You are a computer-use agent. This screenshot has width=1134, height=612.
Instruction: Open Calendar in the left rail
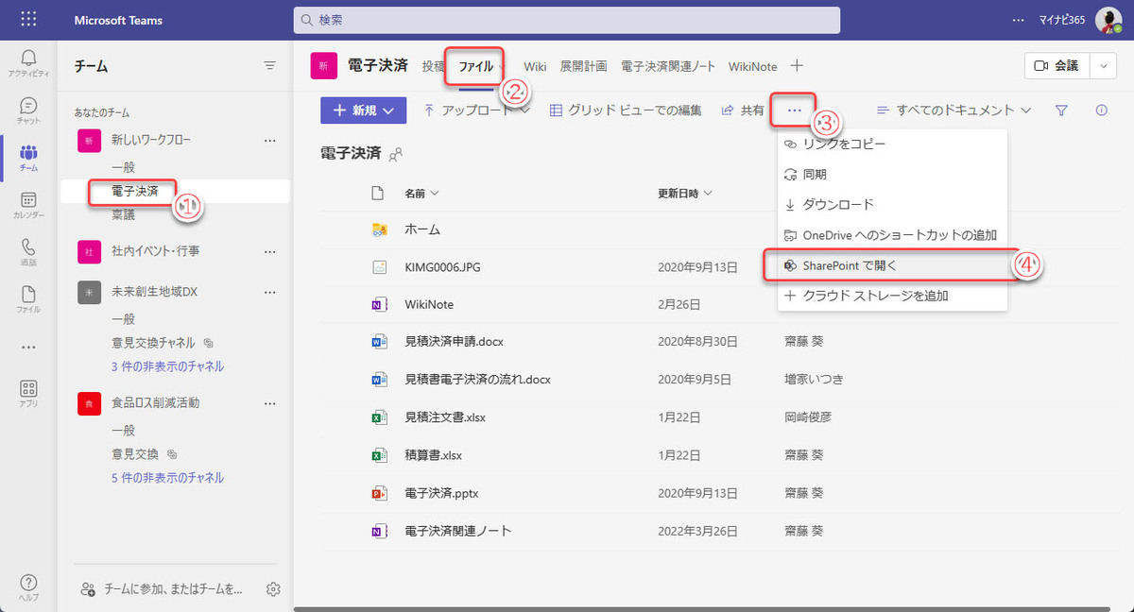[x=28, y=205]
